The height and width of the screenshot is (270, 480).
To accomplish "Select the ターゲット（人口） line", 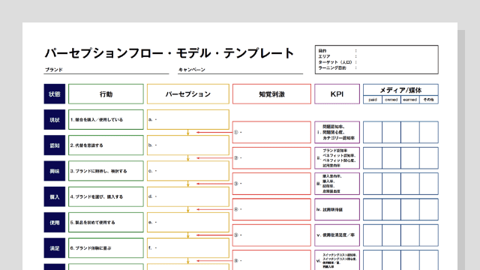I will (337, 62).
